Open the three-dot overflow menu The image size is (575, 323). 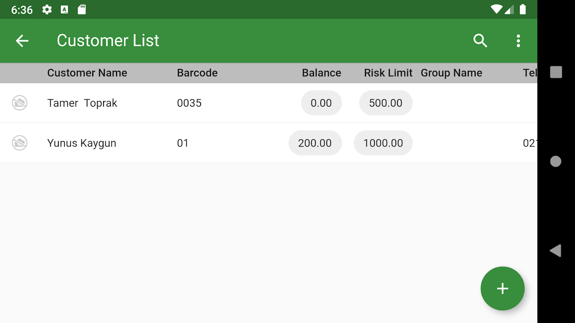(518, 41)
